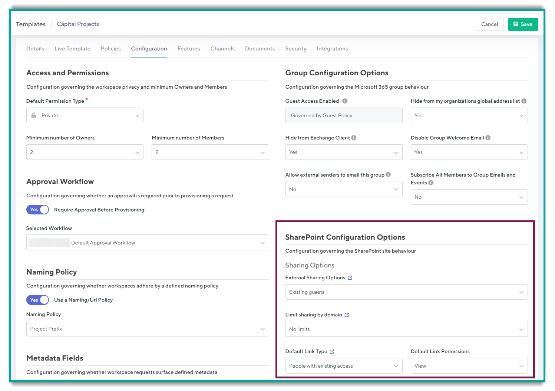
Task: Open the Live Template tab
Action: click(x=72, y=49)
